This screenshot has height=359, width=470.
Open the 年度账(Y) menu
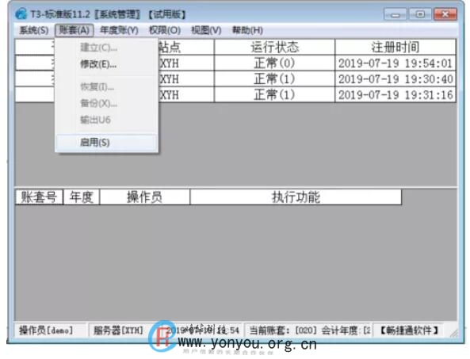coord(119,30)
